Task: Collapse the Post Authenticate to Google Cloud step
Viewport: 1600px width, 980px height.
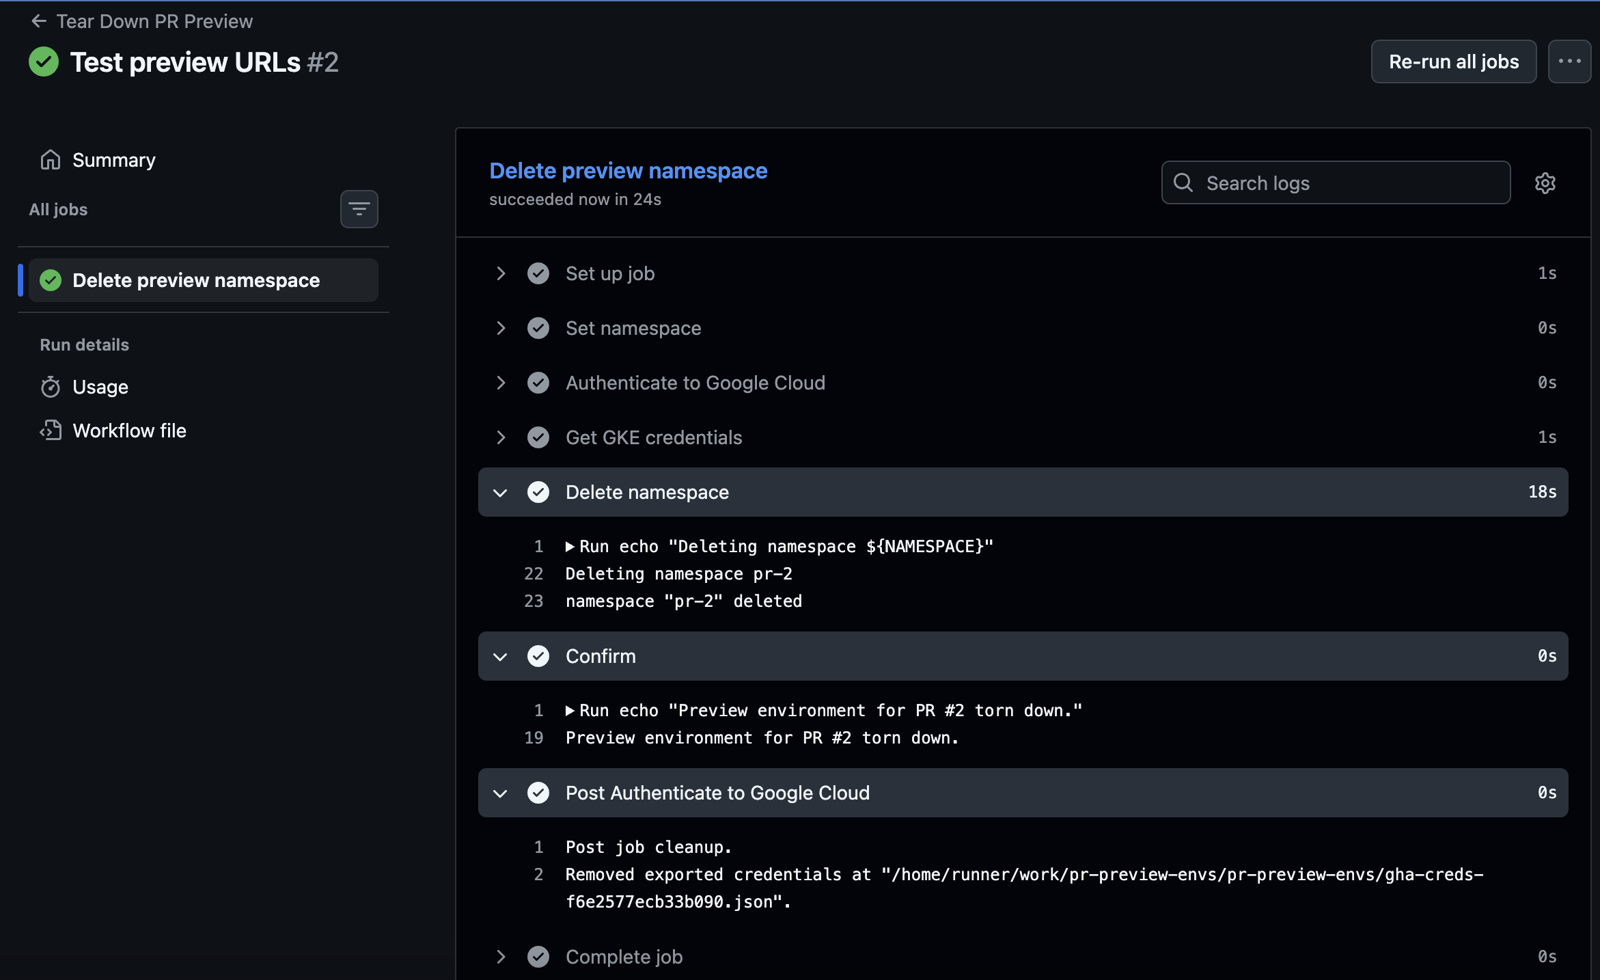Action: click(x=501, y=793)
